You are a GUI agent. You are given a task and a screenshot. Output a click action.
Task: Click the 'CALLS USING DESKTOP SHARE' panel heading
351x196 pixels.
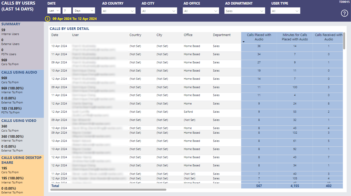click(21, 160)
